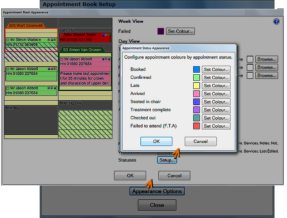Click the Late Start block label
287x218 pixels.
click(68, 30)
